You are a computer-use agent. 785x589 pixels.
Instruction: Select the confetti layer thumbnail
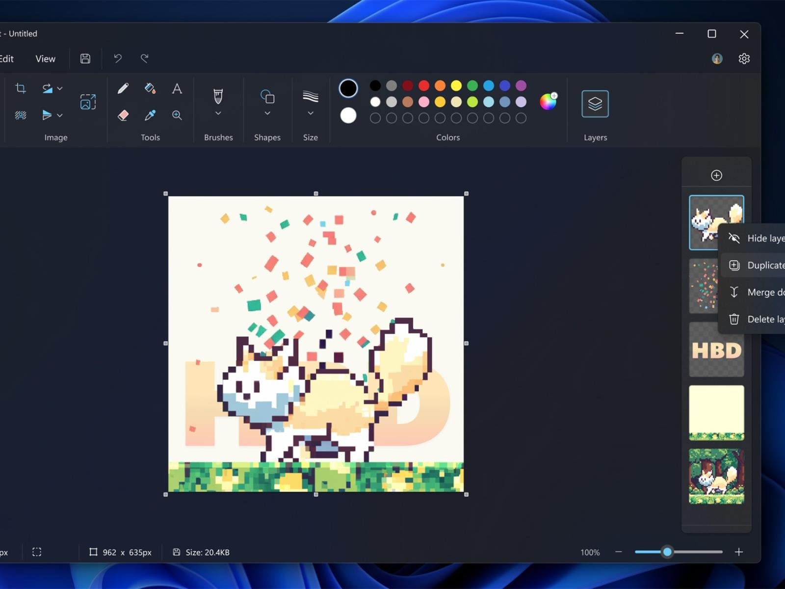click(x=703, y=286)
